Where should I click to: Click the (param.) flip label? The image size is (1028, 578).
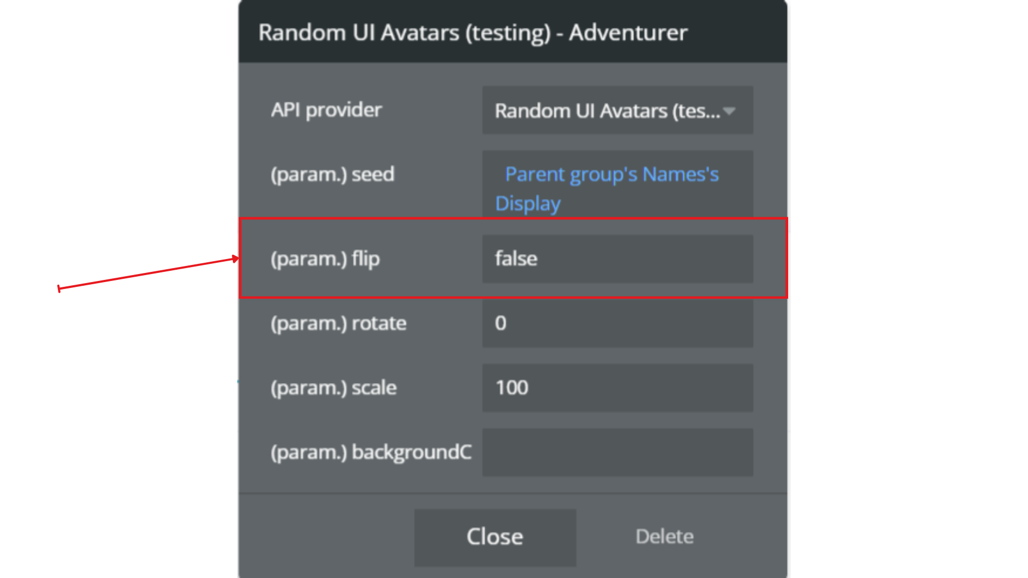point(325,259)
